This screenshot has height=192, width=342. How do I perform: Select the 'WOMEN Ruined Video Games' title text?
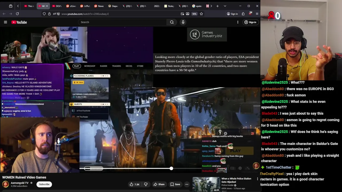coord(24,177)
